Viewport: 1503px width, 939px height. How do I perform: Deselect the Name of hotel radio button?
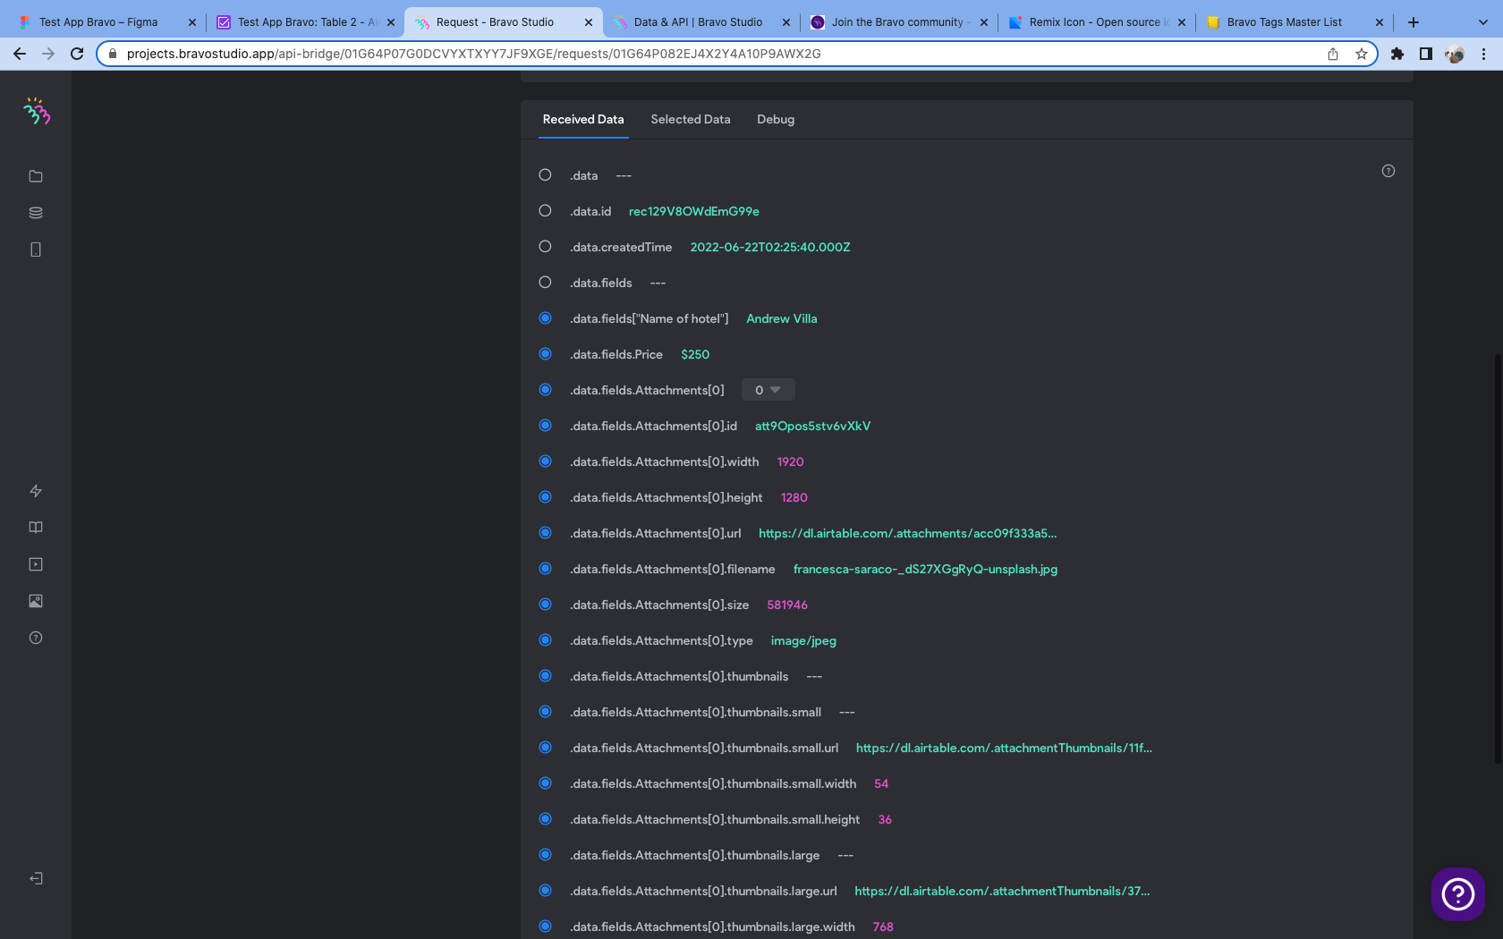[x=545, y=318]
